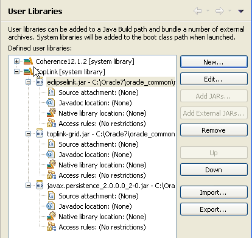Viewport: 252px width, 238px height.
Task: Click Javadoc location icon under toplink-grid.jar
Action: click(51, 155)
